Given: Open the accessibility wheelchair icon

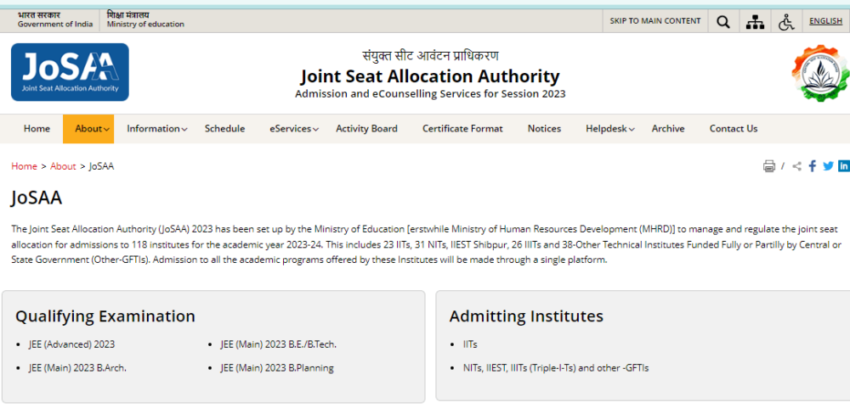Looking at the screenshot, I should click(x=786, y=22).
